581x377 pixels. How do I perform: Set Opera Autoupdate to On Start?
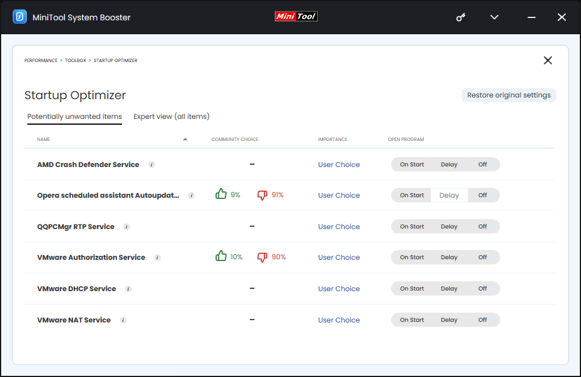tap(412, 195)
